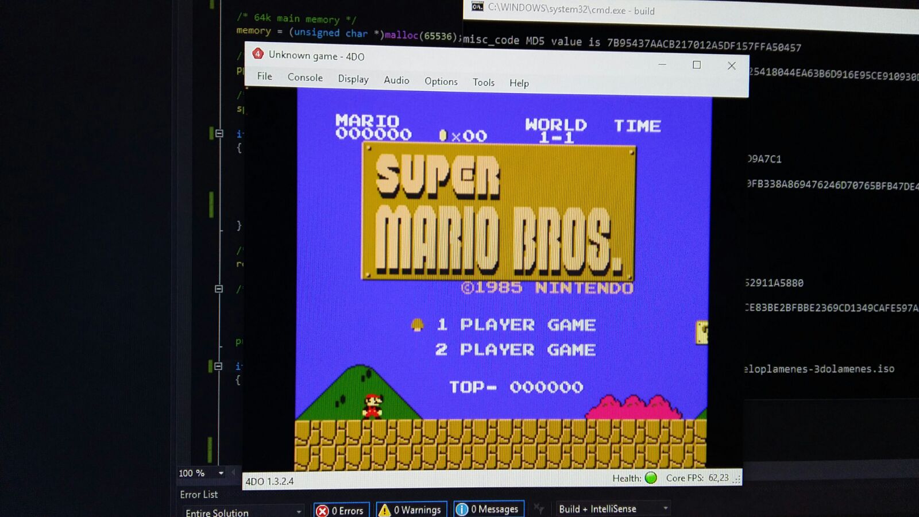
Task: Collapse the fold toggle beside the comment line
Action: (x=219, y=289)
